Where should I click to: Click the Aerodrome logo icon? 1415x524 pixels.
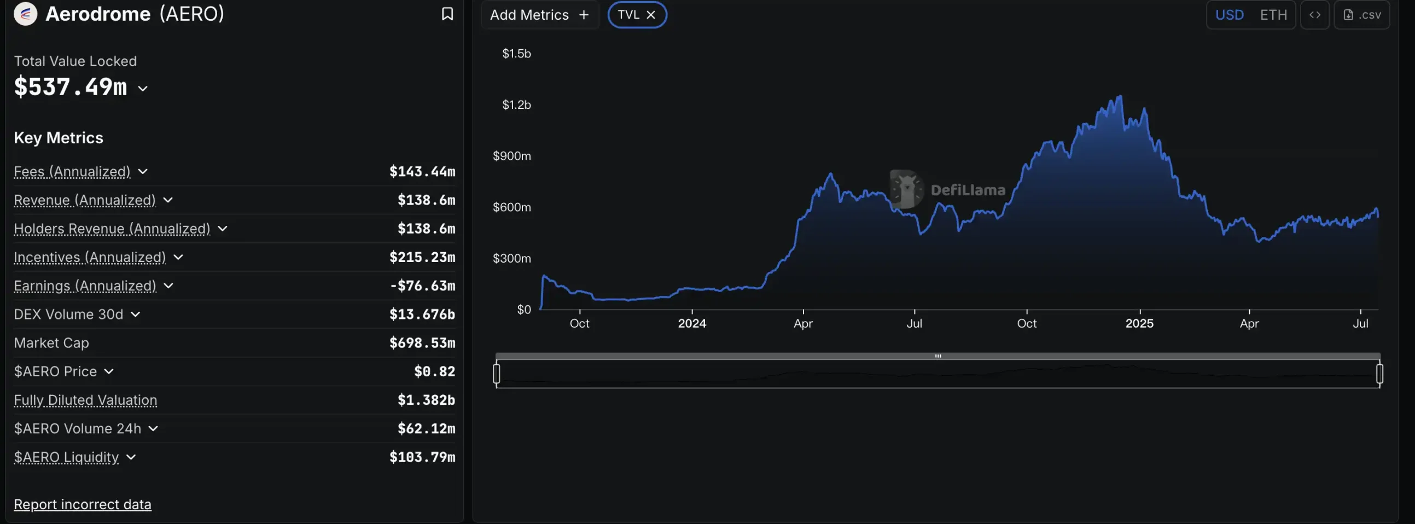click(25, 14)
